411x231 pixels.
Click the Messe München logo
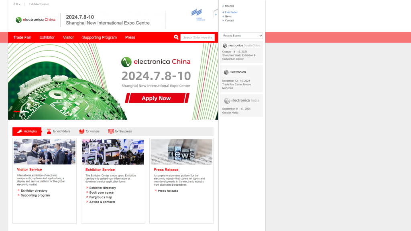pos(198,15)
